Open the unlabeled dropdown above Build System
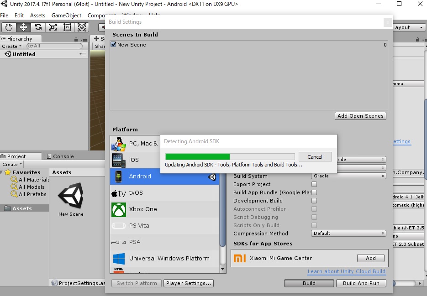This screenshot has width=427, height=296. point(361,167)
